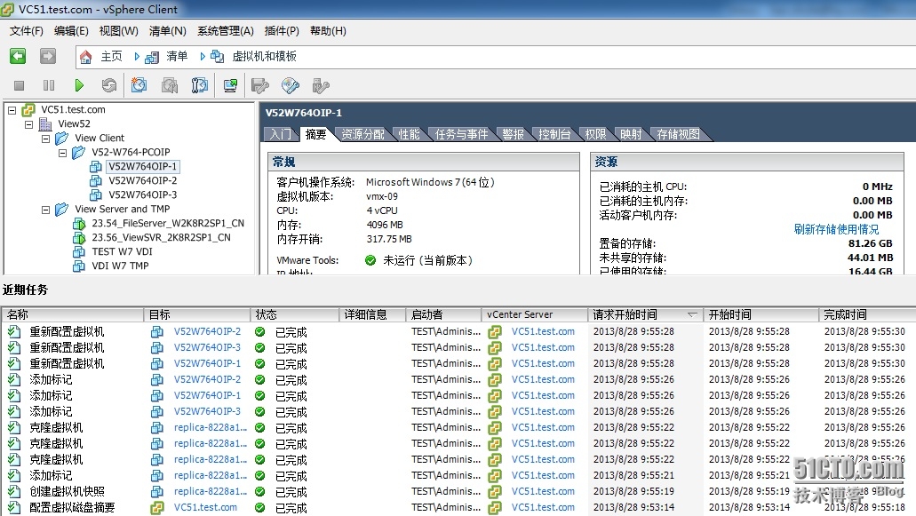
Task: Click the task icon for 配置虚拟磁盘摘要 row
Action: (x=14, y=508)
